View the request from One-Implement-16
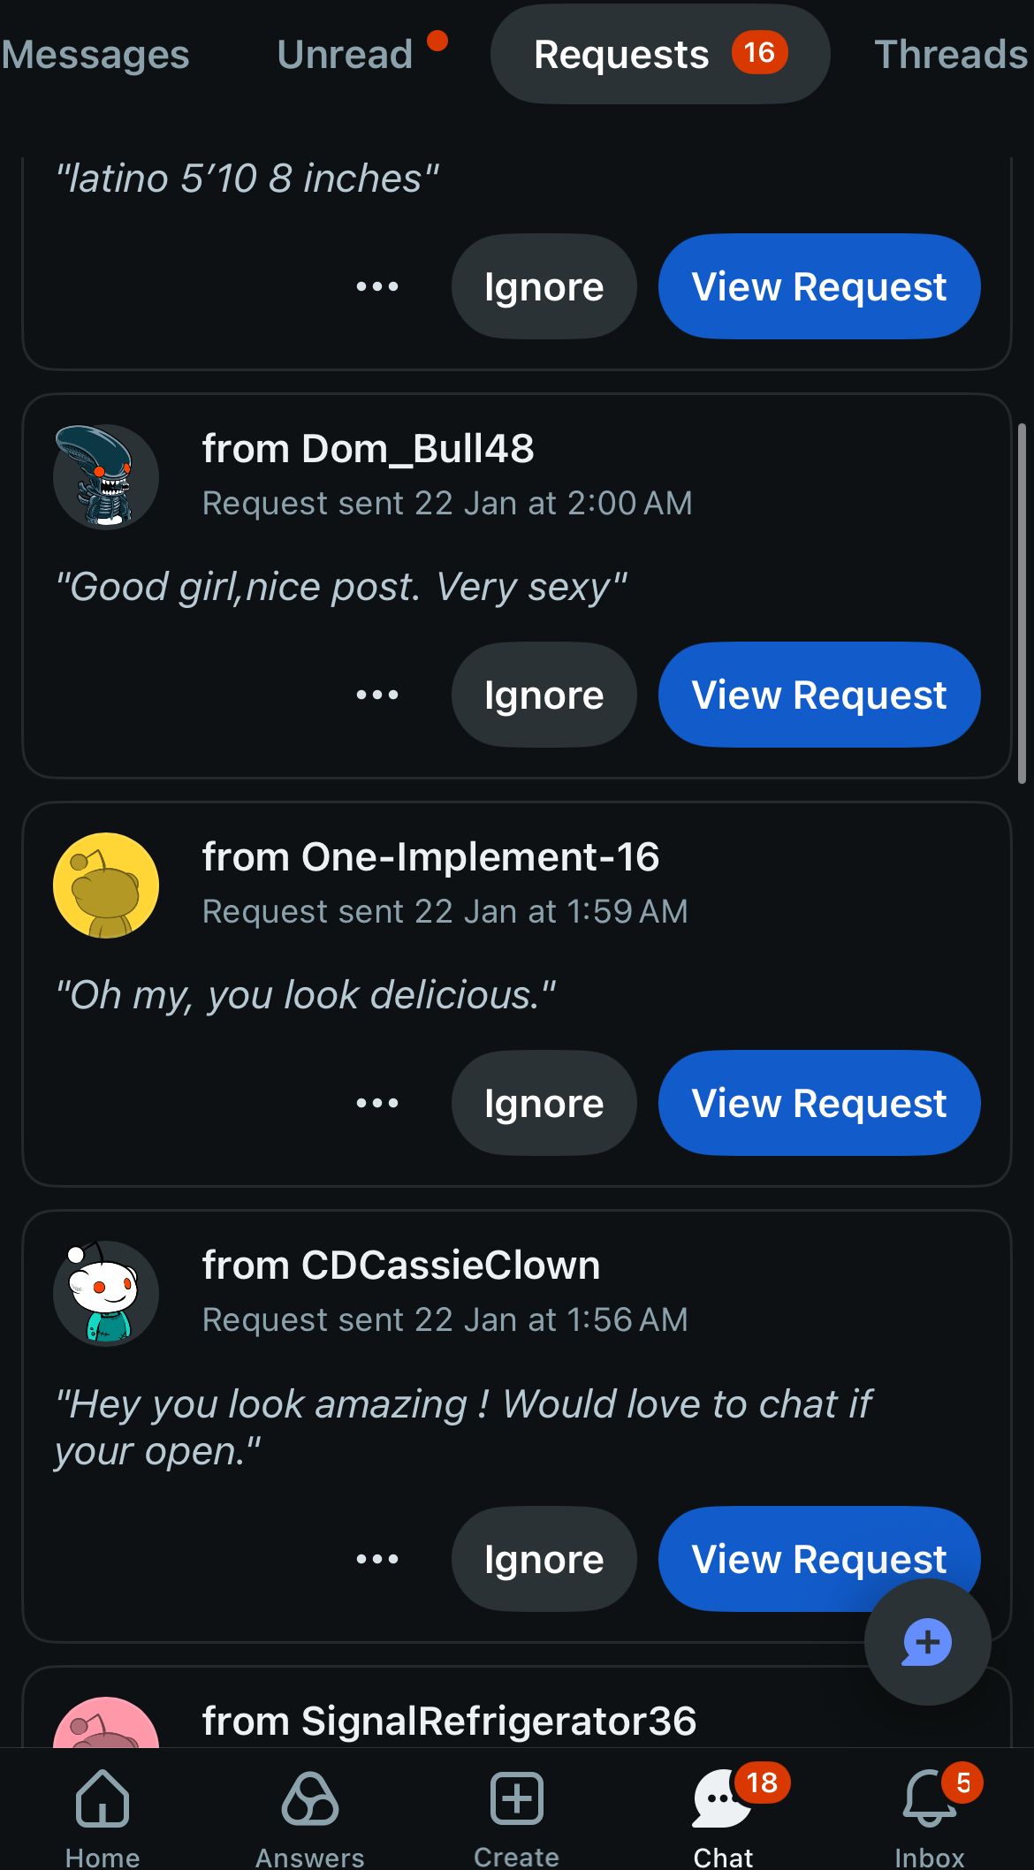This screenshot has width=1034, height=1870. (818, 1103)
